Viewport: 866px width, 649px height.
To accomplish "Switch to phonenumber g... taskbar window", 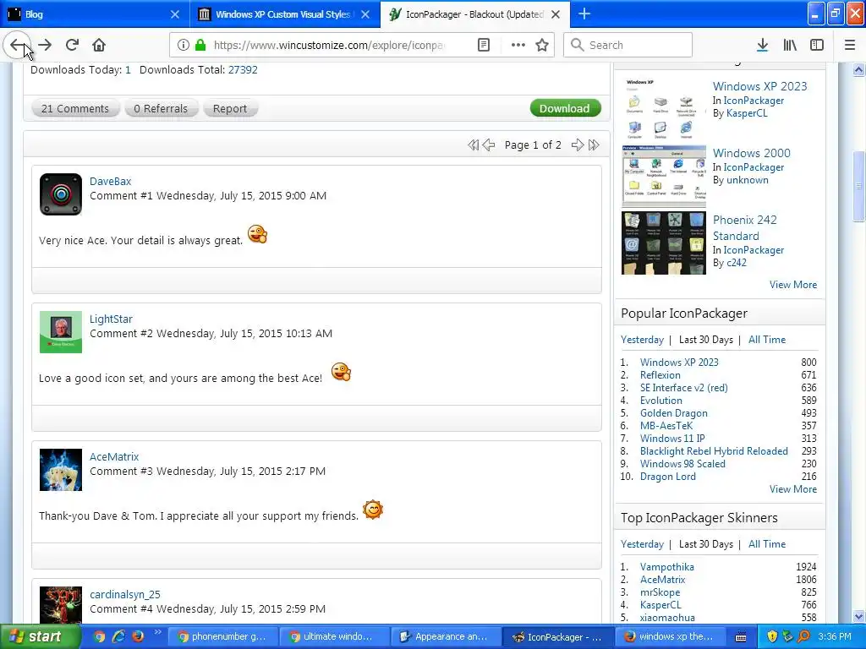I will pos(223,637).
